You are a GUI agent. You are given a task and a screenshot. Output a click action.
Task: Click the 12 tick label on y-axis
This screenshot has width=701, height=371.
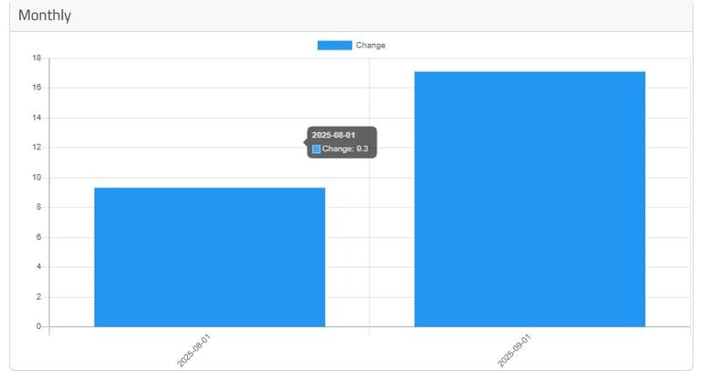pyautogui.click(x=37, y=148)
